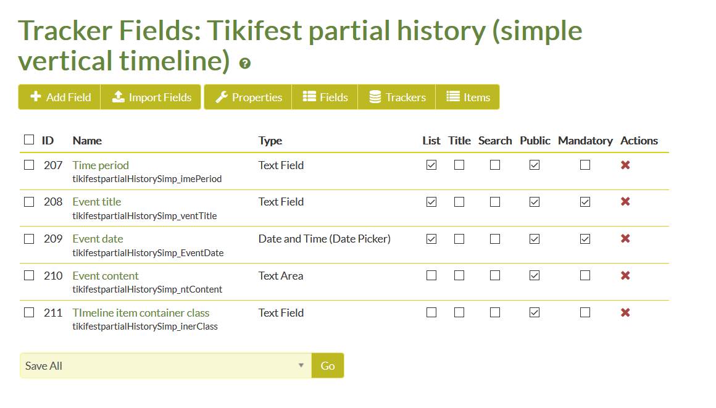Click the Go button
Image resolution: width=716 pixels, height=408 pixels.
coord(327,365)
